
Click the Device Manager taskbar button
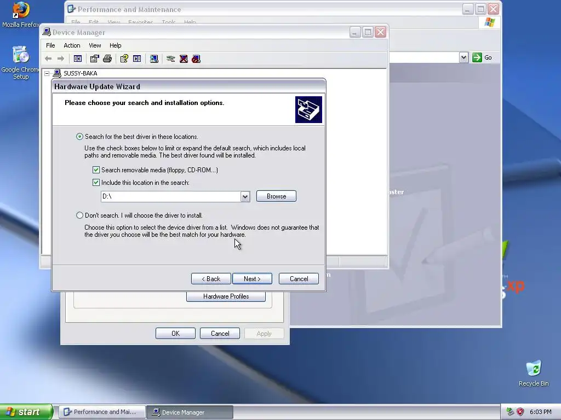click(x=190, y=412)
